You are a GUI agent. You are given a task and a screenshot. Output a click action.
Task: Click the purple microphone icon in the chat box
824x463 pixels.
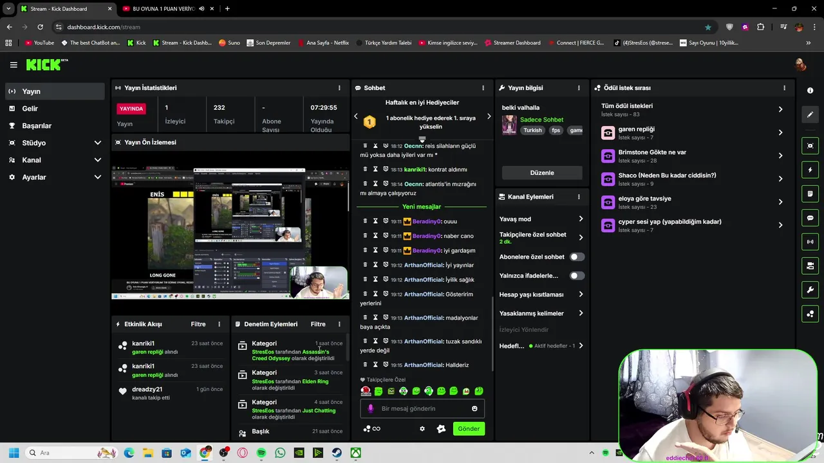tap(370, 408)
